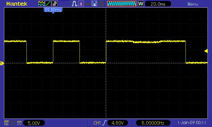The height and width of the screenshot is (127, 212).
Task: Click the cyan waveform memory overview bar
Action: pyautogui.click(x=122, y=4)
